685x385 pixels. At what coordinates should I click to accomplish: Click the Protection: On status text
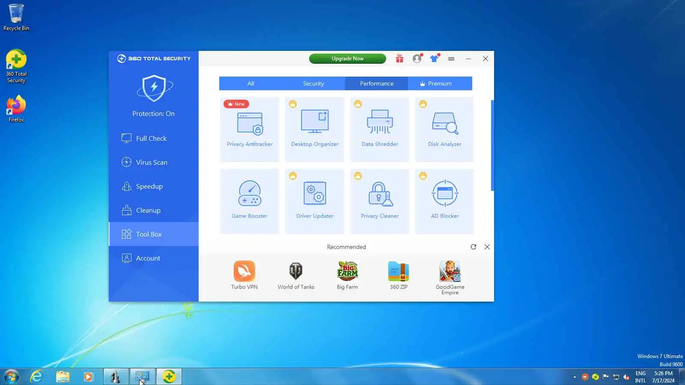tap(153, 114)
